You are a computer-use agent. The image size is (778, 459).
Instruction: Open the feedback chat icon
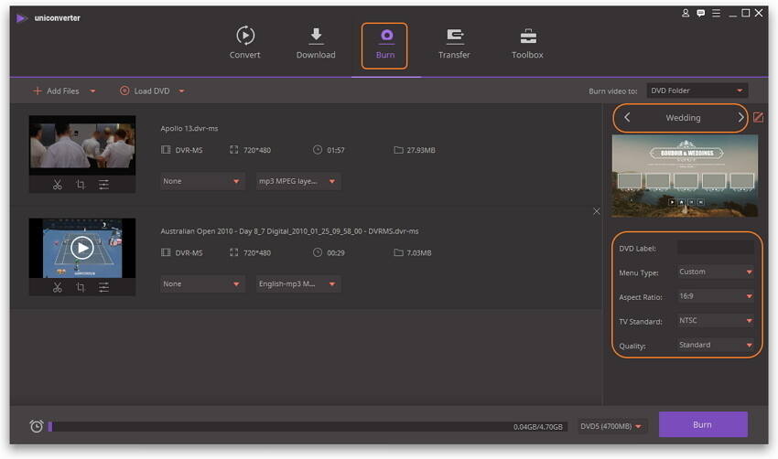tap(700, 13)
